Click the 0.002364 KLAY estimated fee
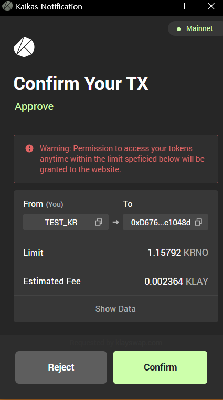 click(176, 282)
